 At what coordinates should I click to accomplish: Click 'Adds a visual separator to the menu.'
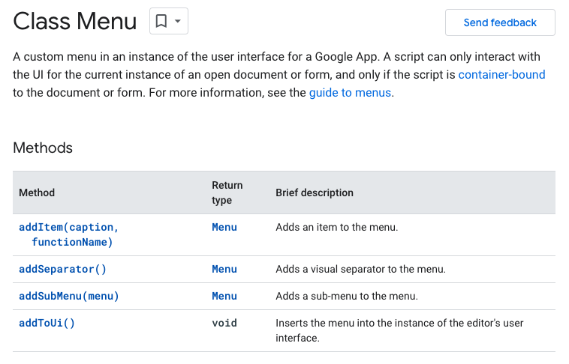pyautogui.click(x=361, y=269)
